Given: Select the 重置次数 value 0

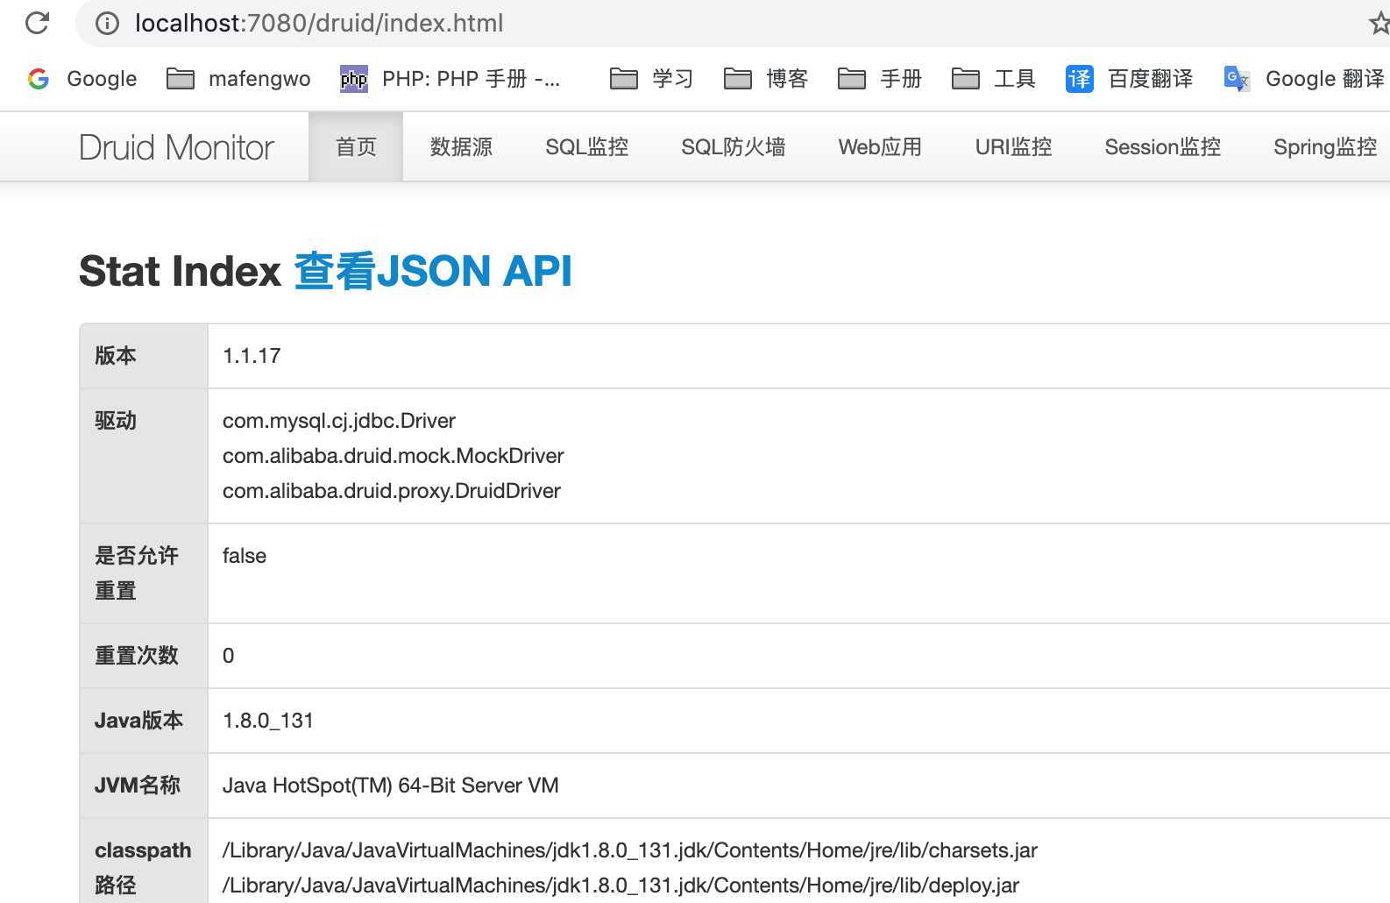Looking at the screenshot, I should [x=228, y=656].
